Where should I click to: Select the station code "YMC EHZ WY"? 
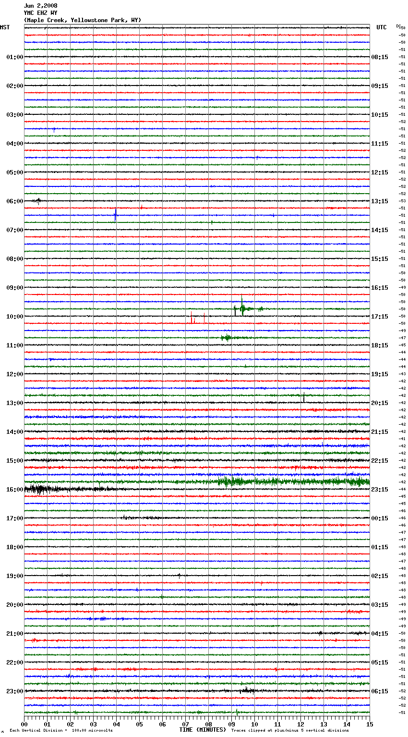tap(40, 13)
